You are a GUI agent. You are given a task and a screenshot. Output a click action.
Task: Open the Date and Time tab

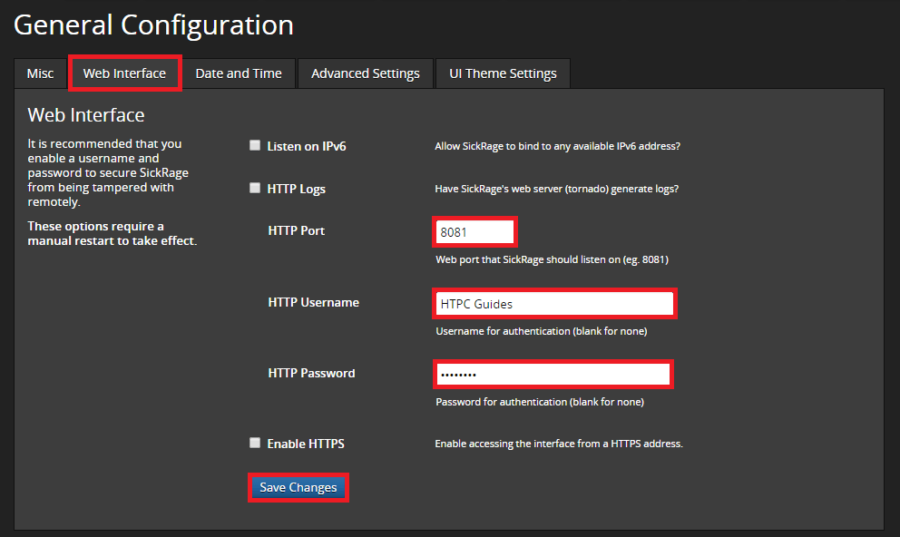click(x=239, y=73)
